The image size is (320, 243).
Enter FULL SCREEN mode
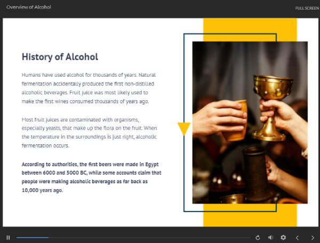(x=307, y=8)
